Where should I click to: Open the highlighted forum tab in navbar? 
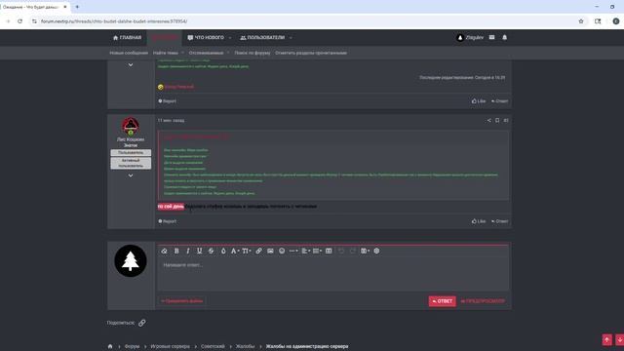[165, 38]
